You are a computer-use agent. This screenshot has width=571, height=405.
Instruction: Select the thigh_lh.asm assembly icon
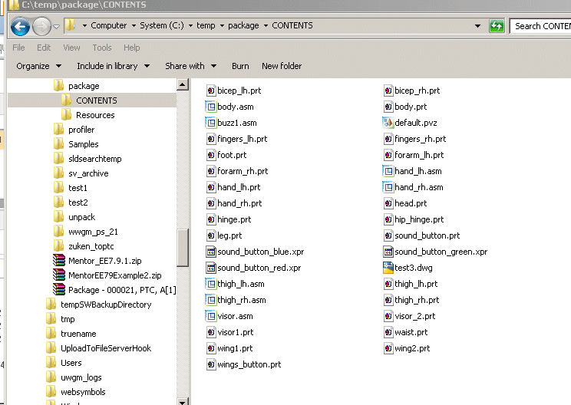click(211, 284)
